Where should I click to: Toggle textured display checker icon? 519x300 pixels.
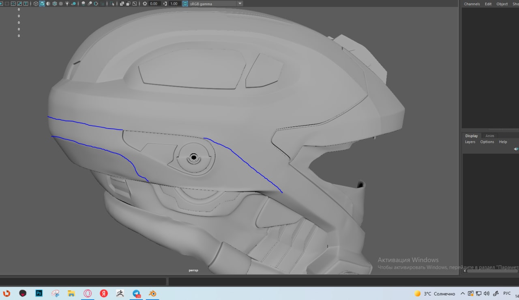tap(60, 4)
